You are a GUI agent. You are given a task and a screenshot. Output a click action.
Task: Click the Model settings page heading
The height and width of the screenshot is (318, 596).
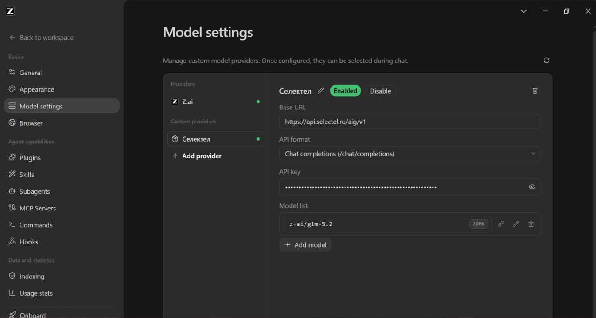click(208, 33)
